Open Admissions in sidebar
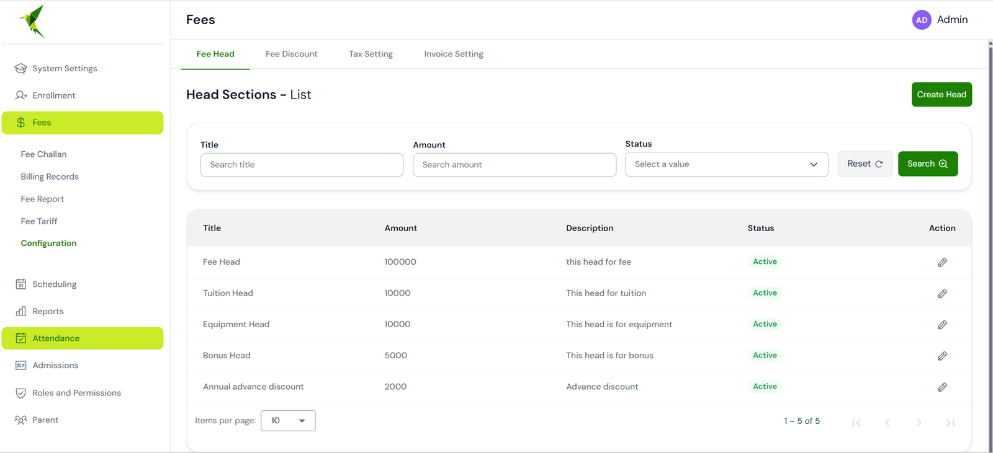The width and height of the screenshot is (993, 453). [83, 366]
